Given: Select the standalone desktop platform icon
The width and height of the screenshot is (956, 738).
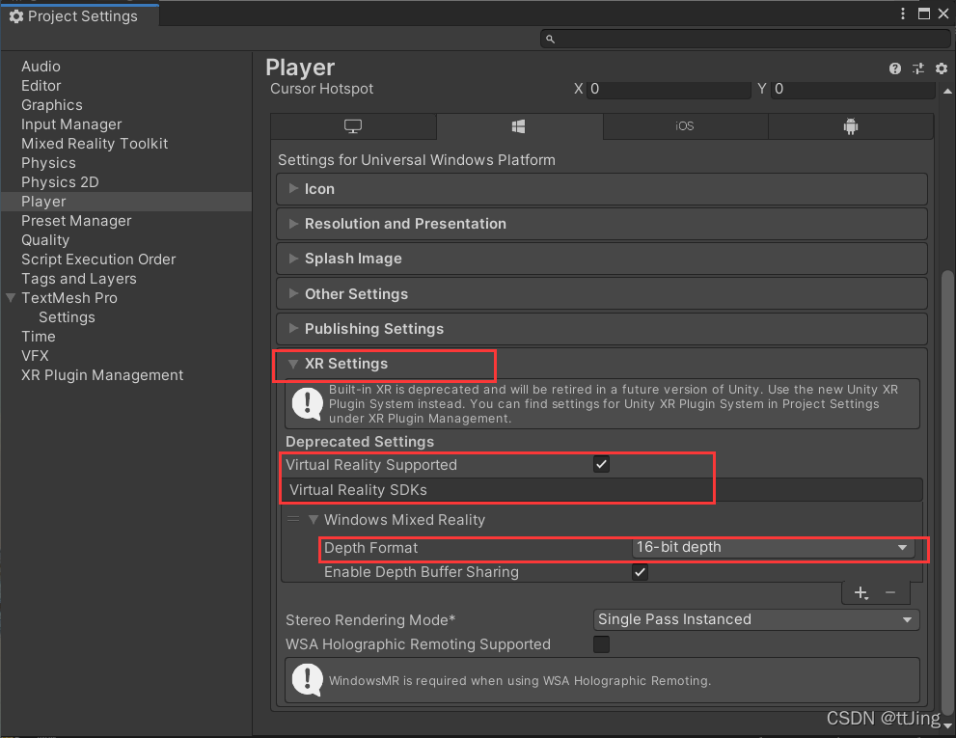Looking at the screenshot, I should [353, 126].
